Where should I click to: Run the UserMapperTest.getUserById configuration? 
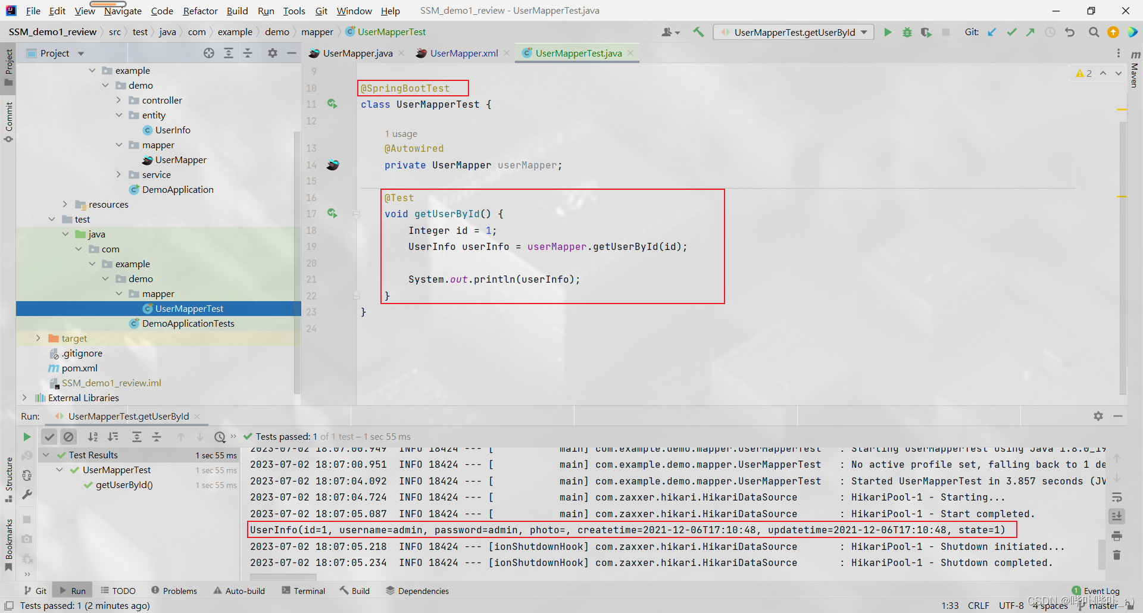point(888,32)
